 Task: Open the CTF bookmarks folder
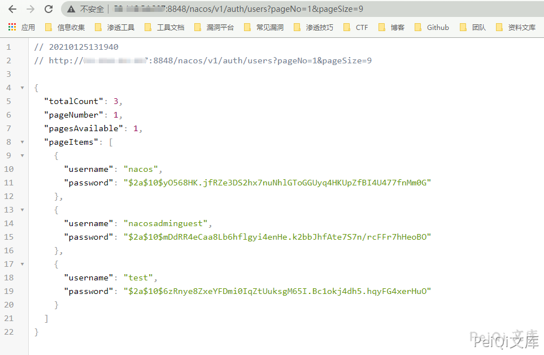355,27
